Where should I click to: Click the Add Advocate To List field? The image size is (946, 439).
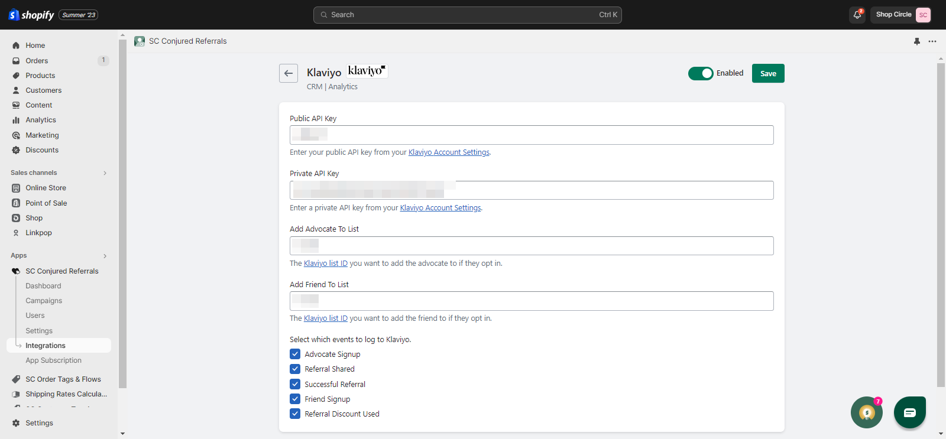coord(532,246)
